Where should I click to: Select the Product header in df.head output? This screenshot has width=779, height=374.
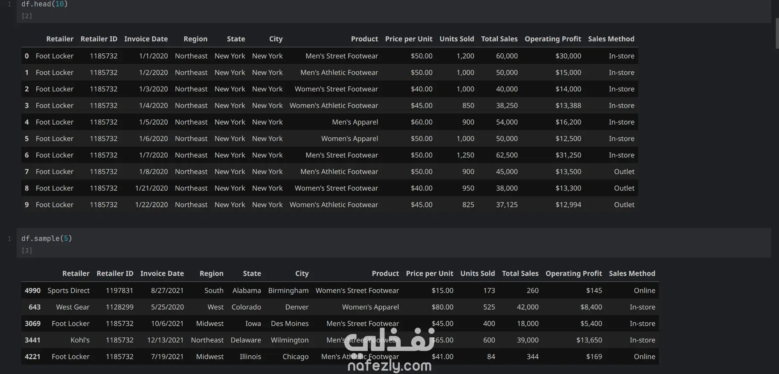[364, 39]
